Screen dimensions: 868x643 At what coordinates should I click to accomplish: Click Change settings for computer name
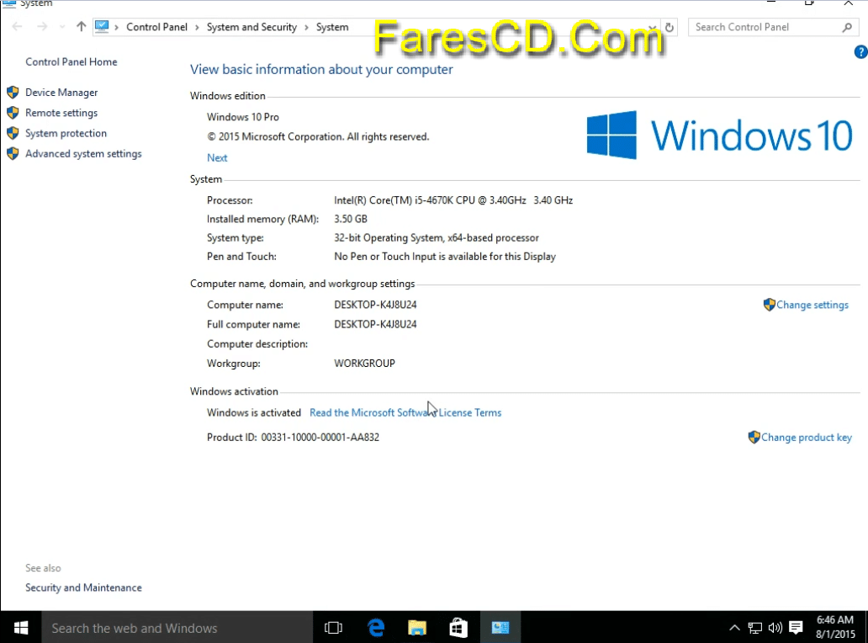coord(812,306)
